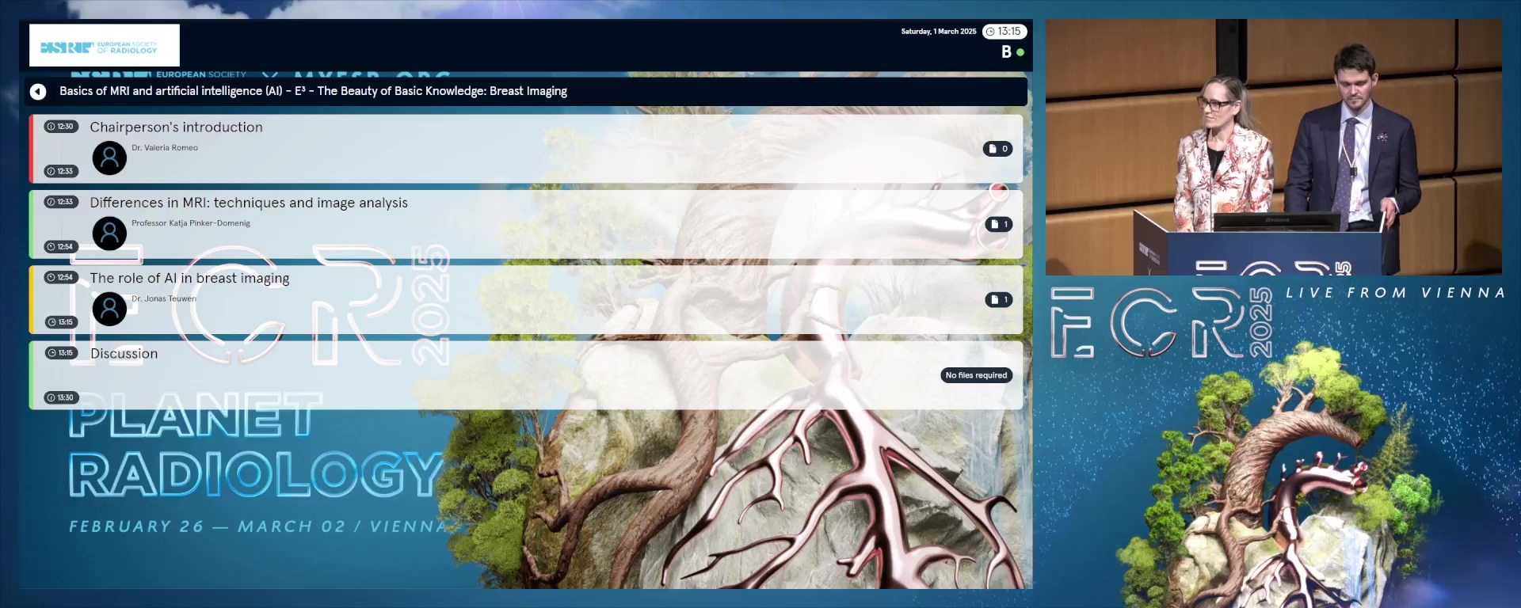
Task: Click the live camera feed of the two speakers
Action: tap(1274, 147)
